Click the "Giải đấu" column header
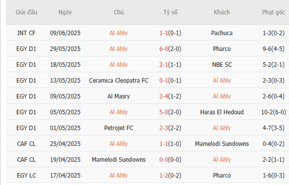289x185 pixels. coord(26,12)
